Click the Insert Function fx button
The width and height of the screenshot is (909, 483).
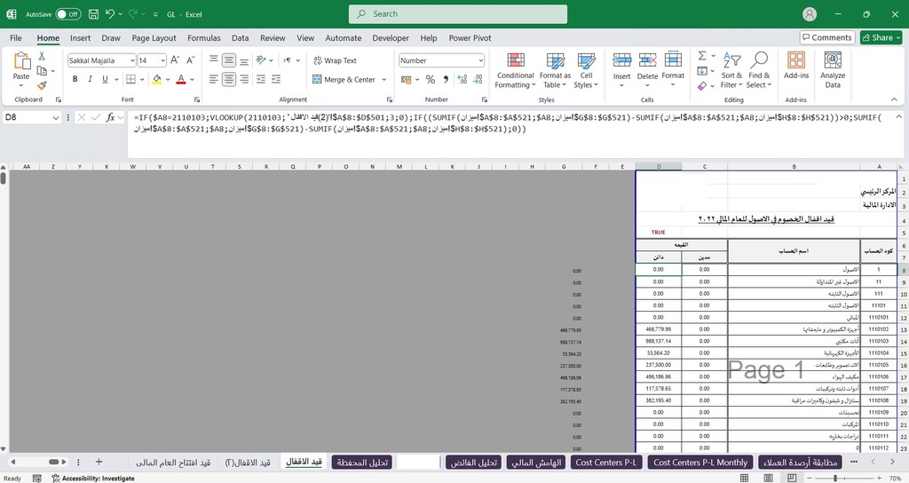tap(110, 118)
